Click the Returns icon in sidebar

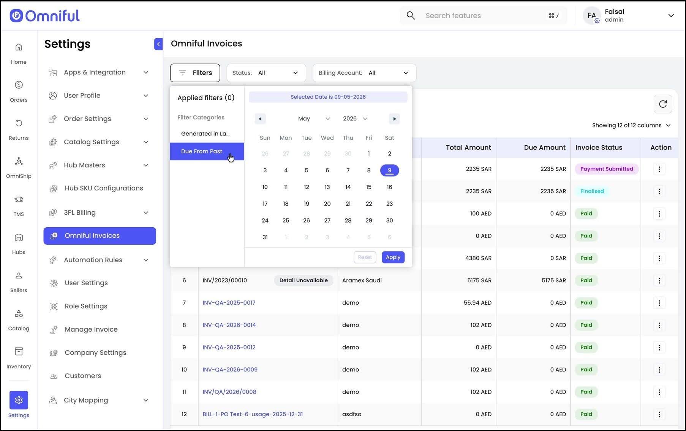point(19,123)
